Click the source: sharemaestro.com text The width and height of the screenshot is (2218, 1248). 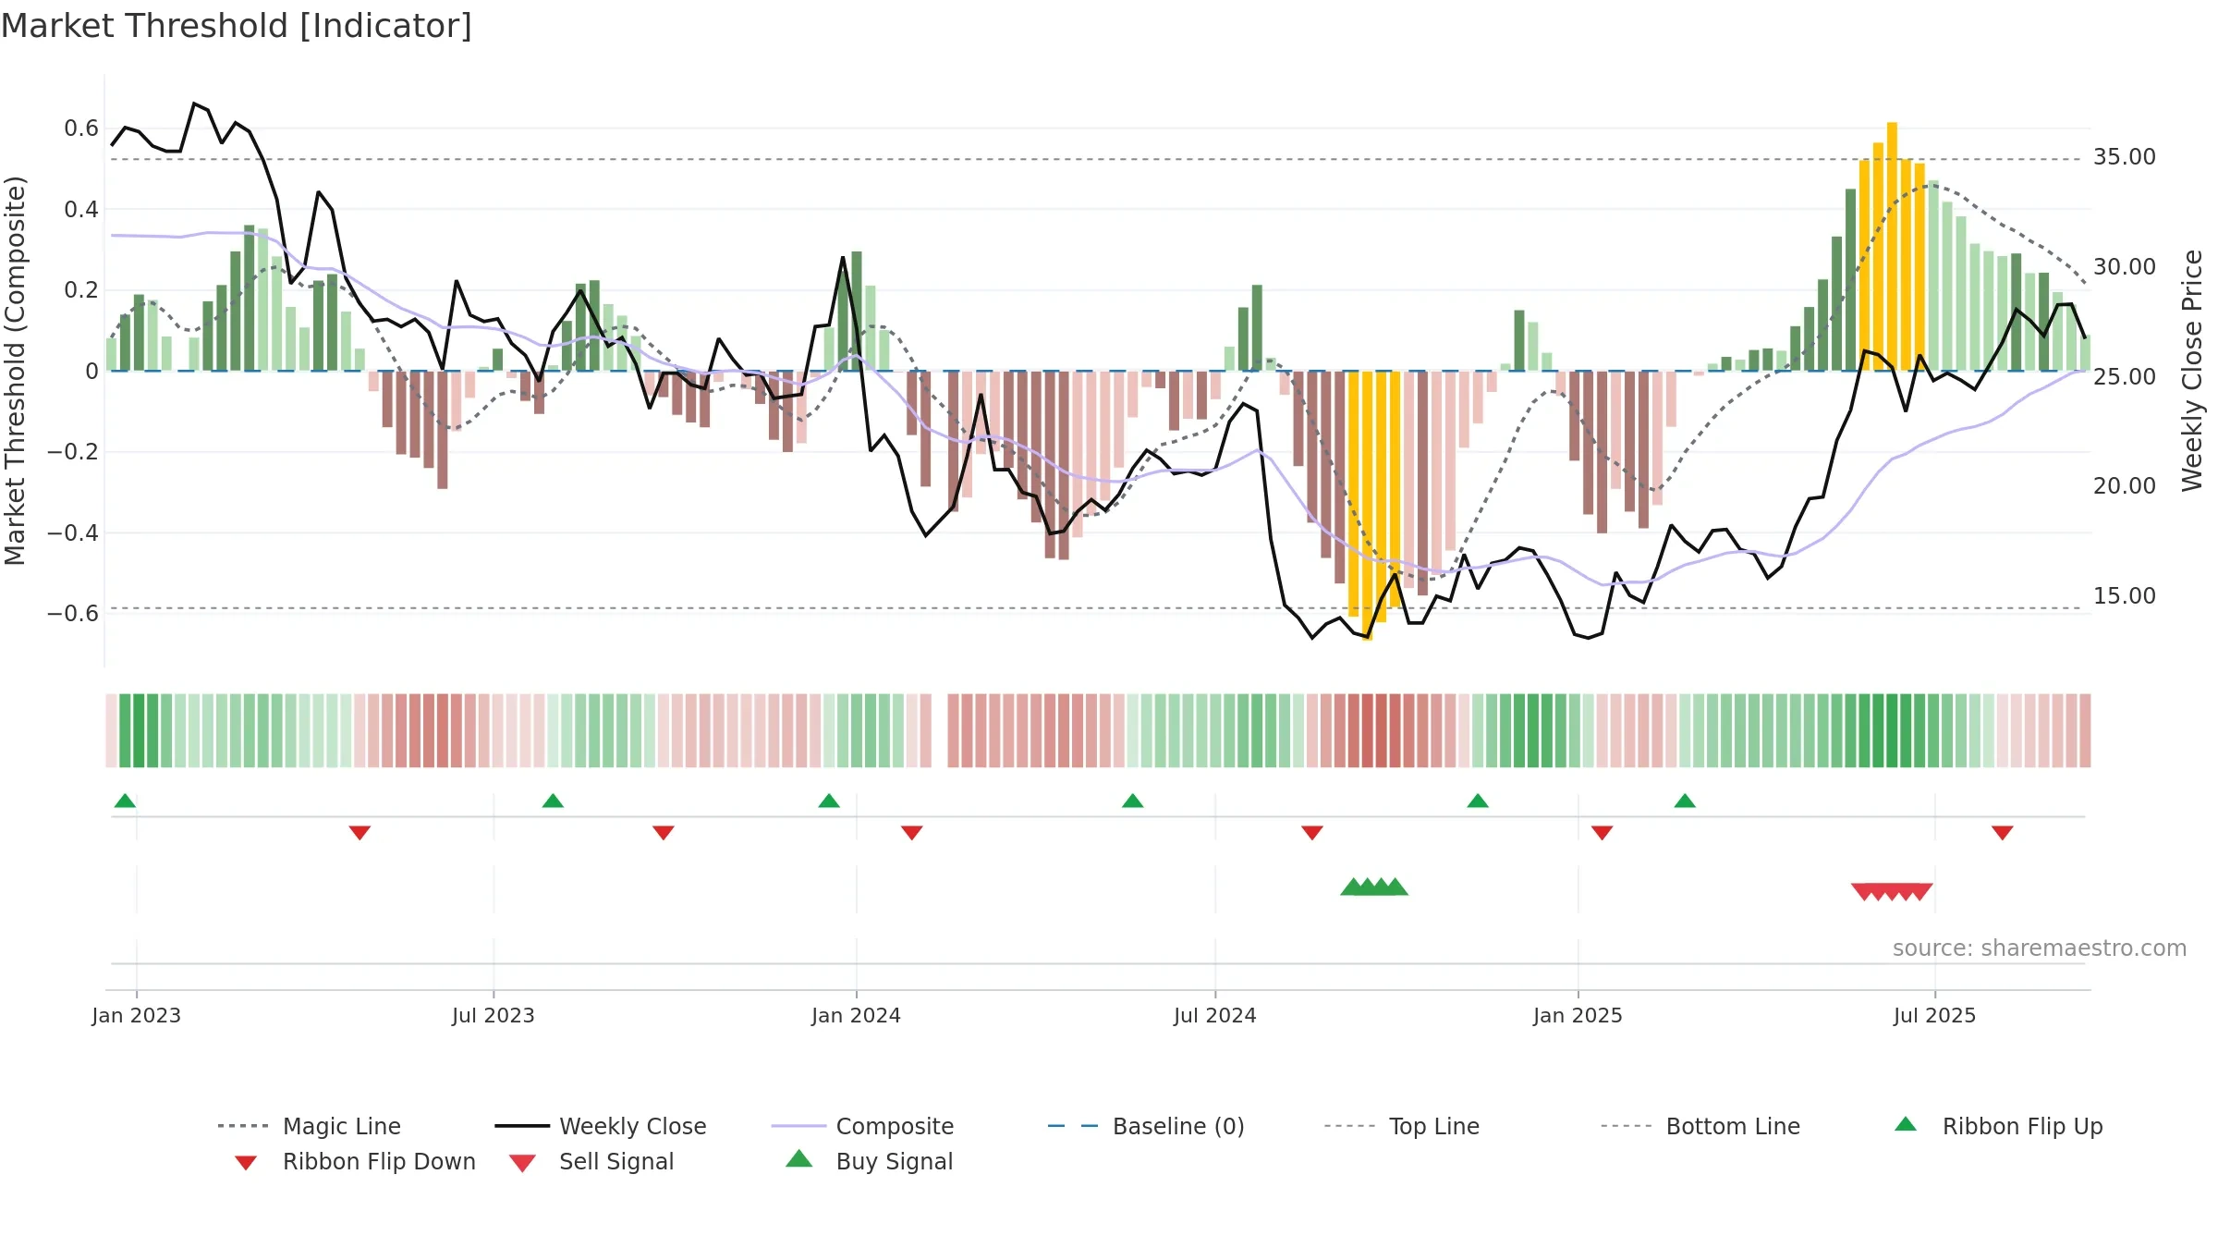(x=2040, y=948)
